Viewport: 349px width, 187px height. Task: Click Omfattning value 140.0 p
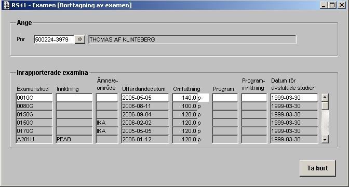pyautogui.click(x=191, y=98)
